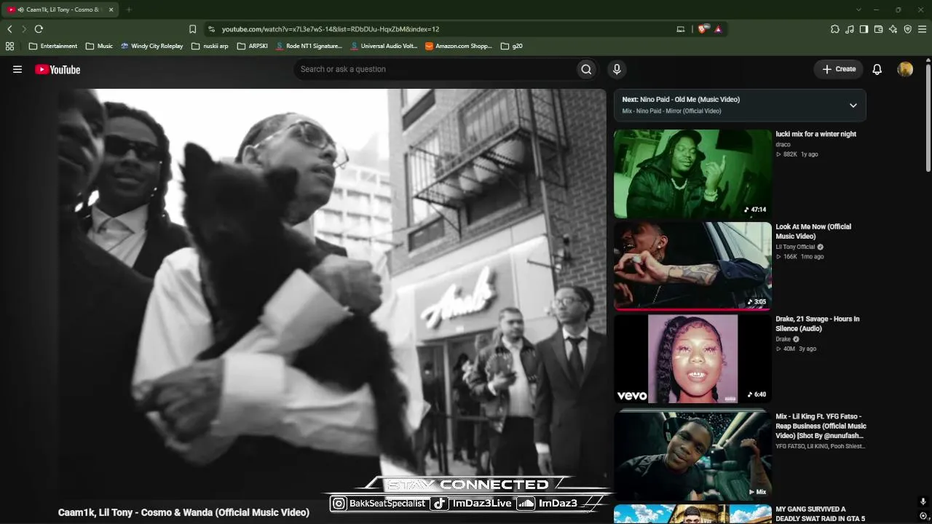The image size is (932, 524).
Task: Open the Lil Tony Official channel name
Action: [795, 247]
